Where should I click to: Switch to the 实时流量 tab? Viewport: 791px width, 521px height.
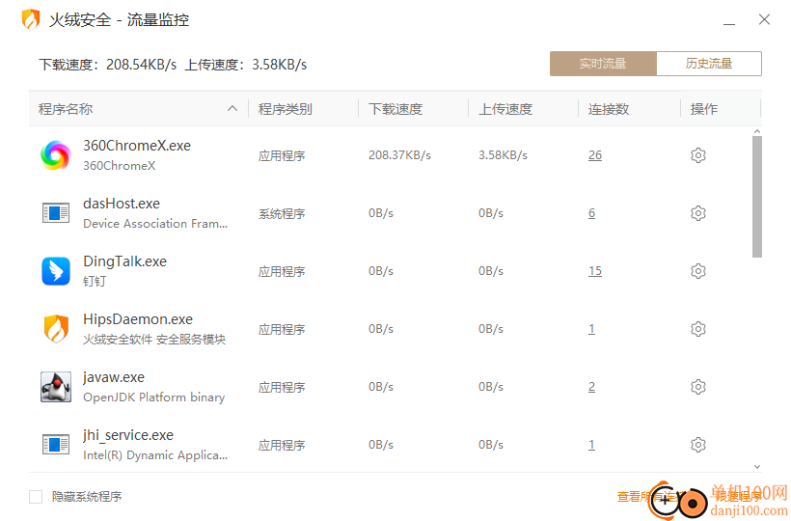[603, 64]
